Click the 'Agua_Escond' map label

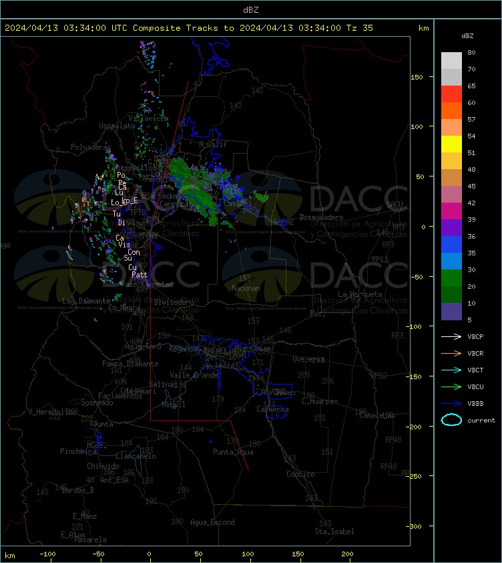point(212,522)
